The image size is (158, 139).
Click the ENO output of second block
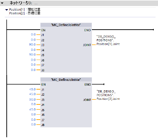tap(88, 85)
